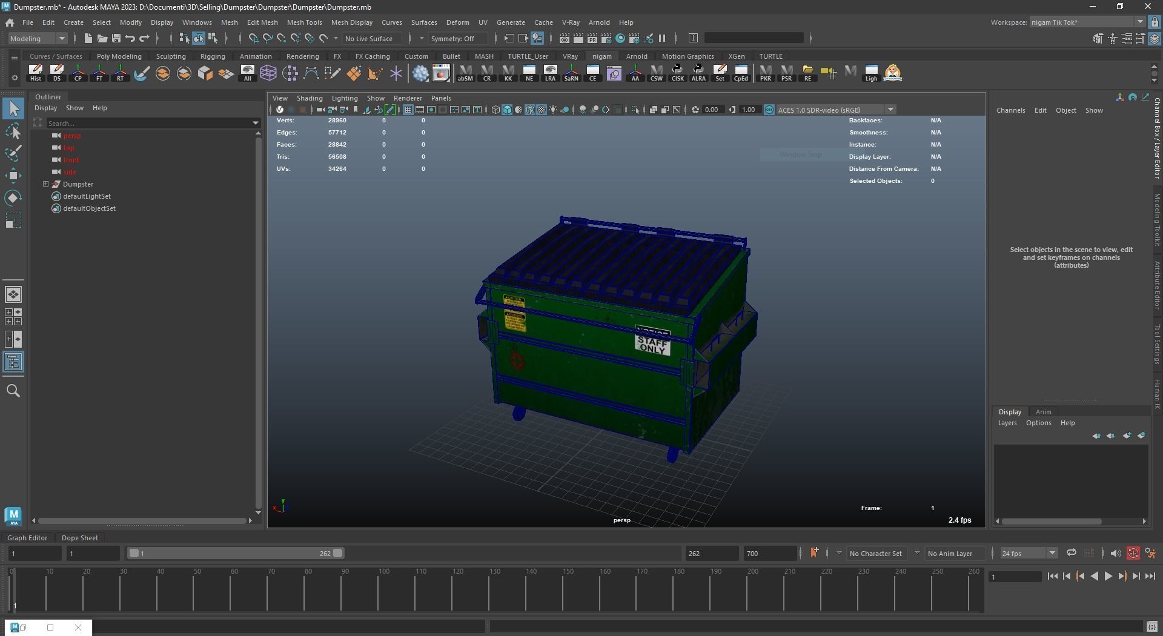Viewport: 1163px width, 636px height.
Task: Choose the Paint Selection tool
Action: point(13,153)
